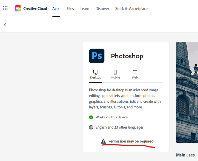Click the Photoshop Ps app icon
Viewport: 198px width, 161px height.
[x=97, y=56]
